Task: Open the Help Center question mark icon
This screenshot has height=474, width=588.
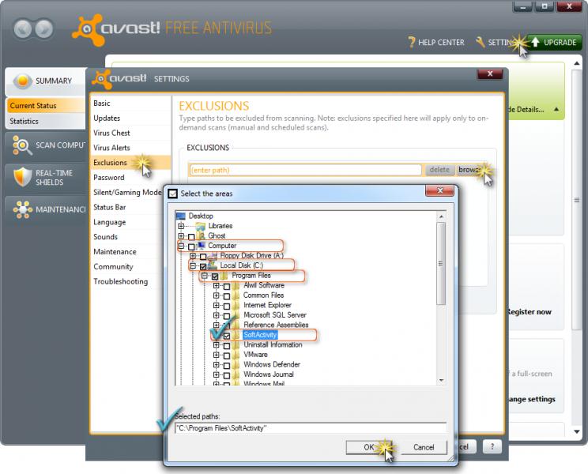Action: (x=412, y=43)
